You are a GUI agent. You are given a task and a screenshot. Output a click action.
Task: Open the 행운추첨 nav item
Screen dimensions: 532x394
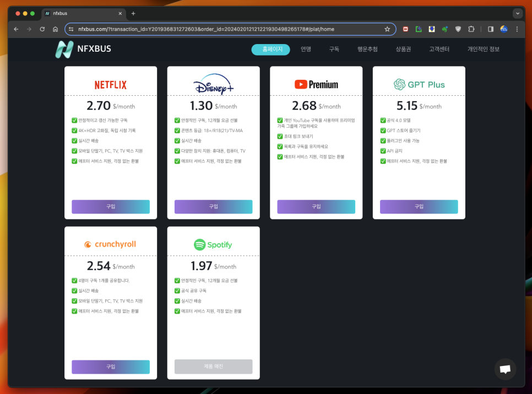click(x=367, y=49)
